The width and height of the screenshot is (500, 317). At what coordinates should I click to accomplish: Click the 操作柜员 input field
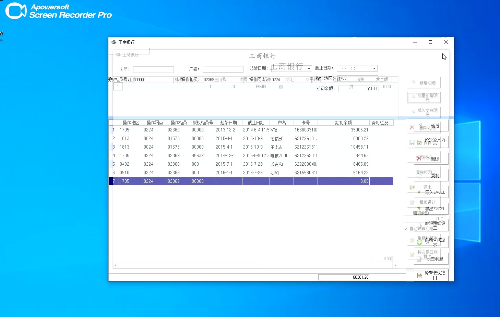click(223, 80)
